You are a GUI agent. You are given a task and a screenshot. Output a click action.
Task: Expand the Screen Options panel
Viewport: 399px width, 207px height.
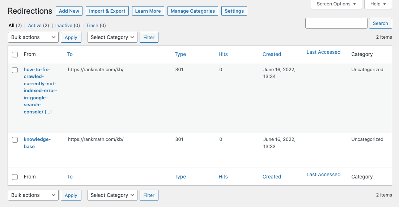pos(336,4)
